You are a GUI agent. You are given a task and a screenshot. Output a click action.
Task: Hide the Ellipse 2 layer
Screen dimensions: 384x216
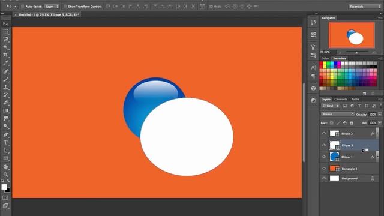324,133
